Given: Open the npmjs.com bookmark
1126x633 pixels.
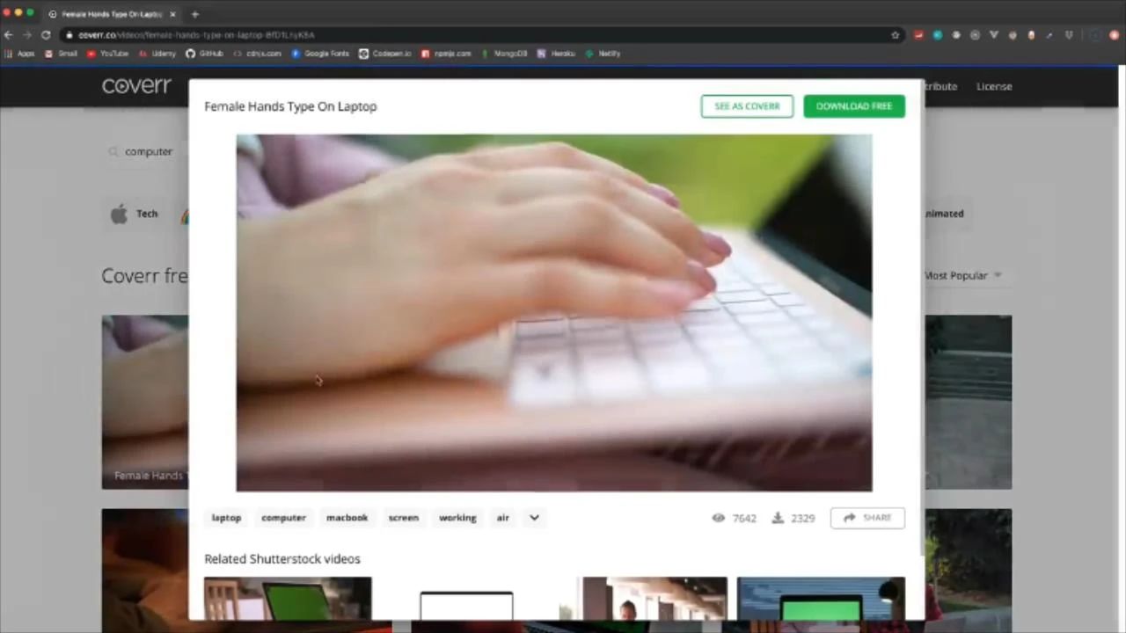Looking at the screenshot, I should [x=446, y=54].
